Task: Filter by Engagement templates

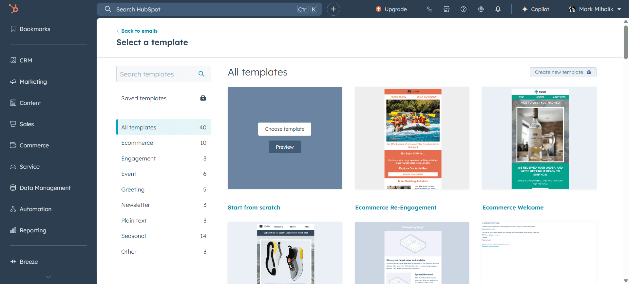Action: [163, 159]
